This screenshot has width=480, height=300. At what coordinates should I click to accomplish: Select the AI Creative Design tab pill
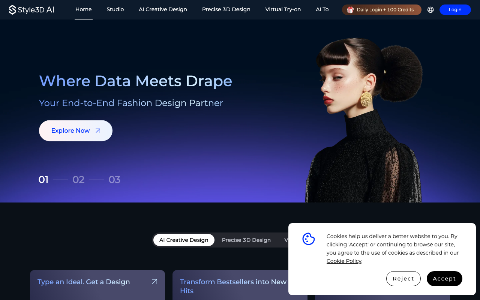tap(184, 240)
